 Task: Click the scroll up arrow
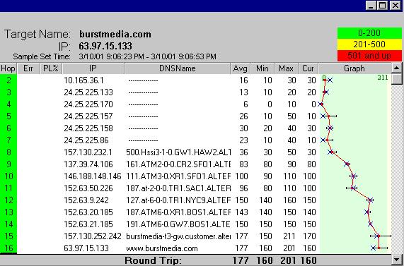click(396, 68)
